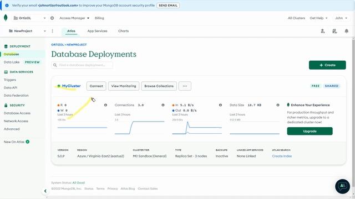Click the New On Atlas badge

[x=27, y=142]
